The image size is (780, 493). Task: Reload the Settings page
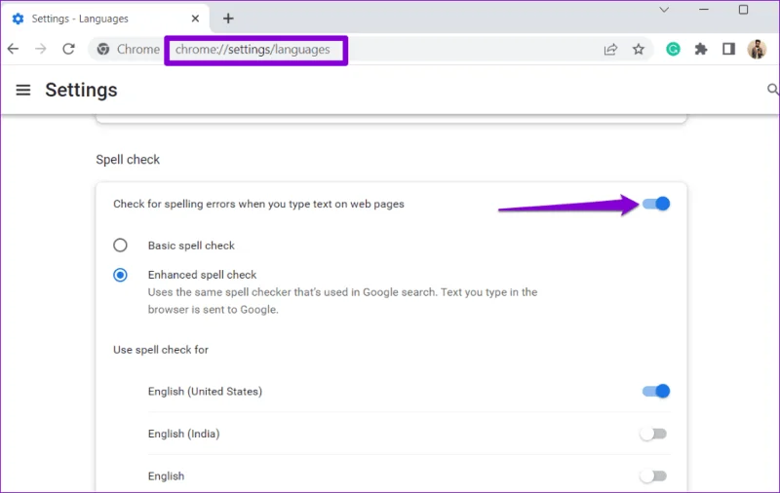tap(68, 49)
